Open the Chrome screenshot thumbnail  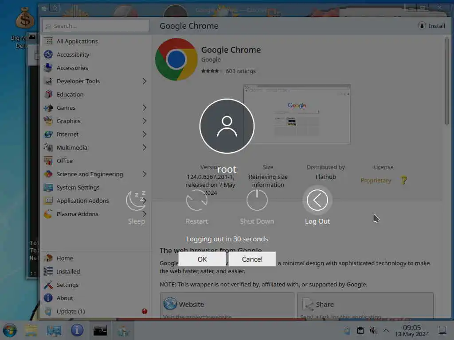click(x=297, y=114)
